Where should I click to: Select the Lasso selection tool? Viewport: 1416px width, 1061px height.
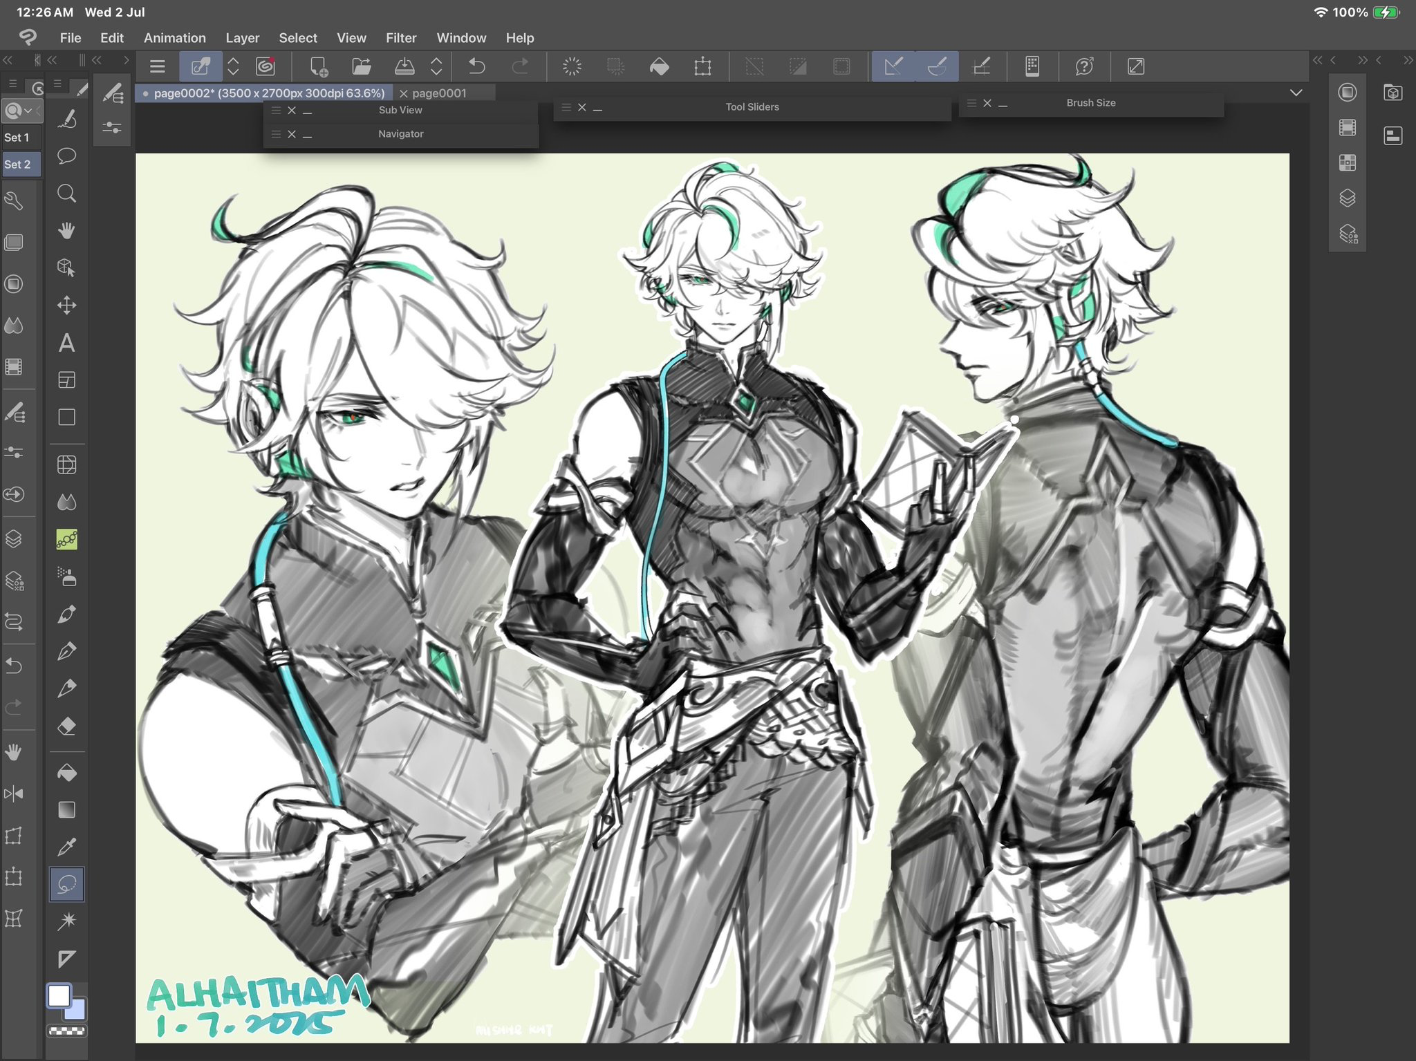(66, 884)
